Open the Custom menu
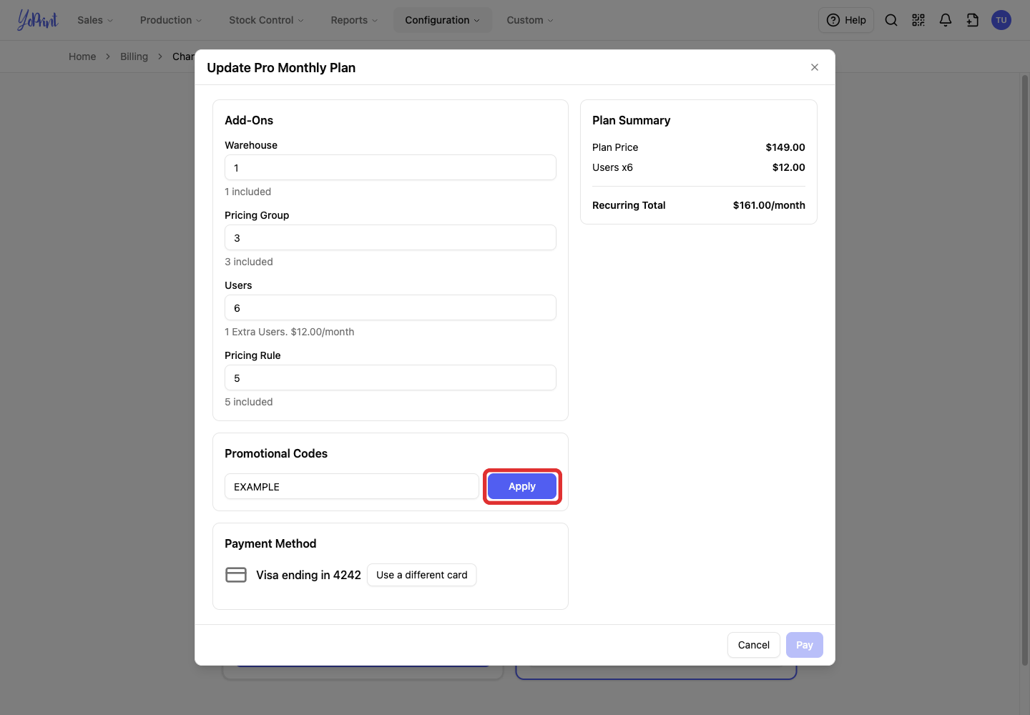1030x715 pixels. pos(530,20)
